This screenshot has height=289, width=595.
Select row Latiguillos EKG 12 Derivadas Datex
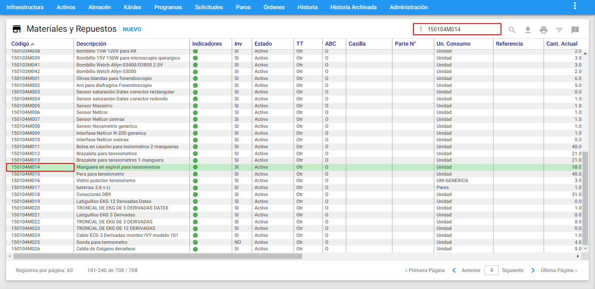coord(294,201)
